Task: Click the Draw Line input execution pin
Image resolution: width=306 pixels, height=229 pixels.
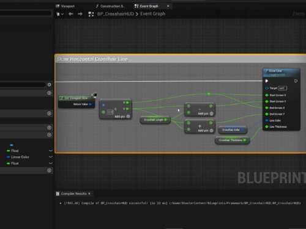Action: [x=267, y=81]
